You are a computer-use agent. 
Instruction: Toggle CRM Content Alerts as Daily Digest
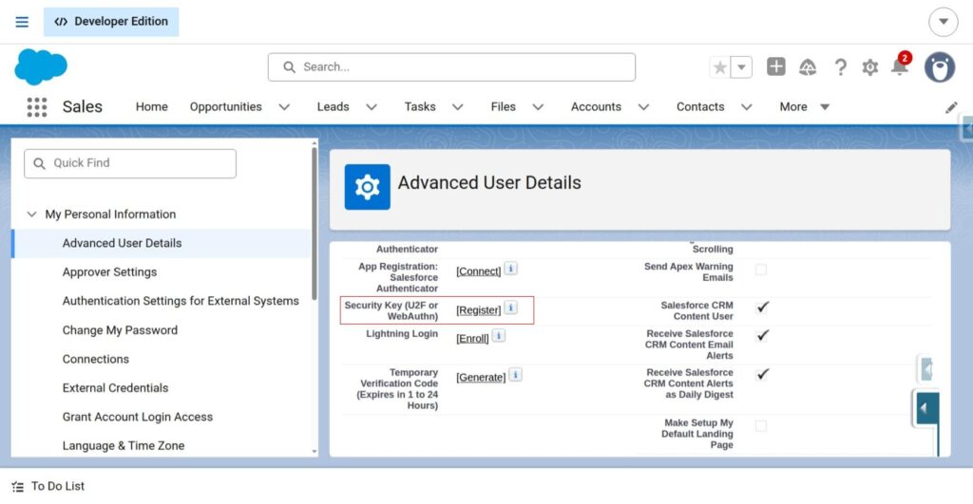pyautogui.click(x=763, y=374)
